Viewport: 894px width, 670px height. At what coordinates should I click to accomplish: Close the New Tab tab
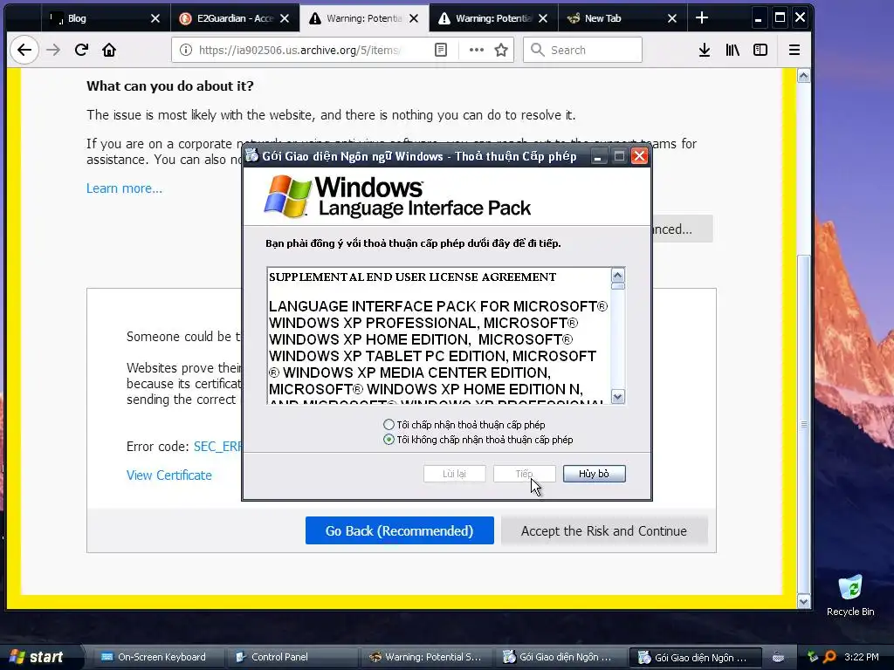672,18
